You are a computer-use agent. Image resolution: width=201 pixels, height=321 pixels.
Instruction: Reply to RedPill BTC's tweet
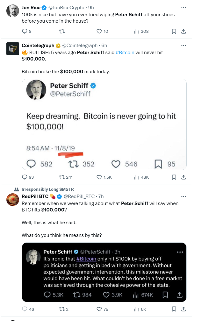(x=25, y=309)
